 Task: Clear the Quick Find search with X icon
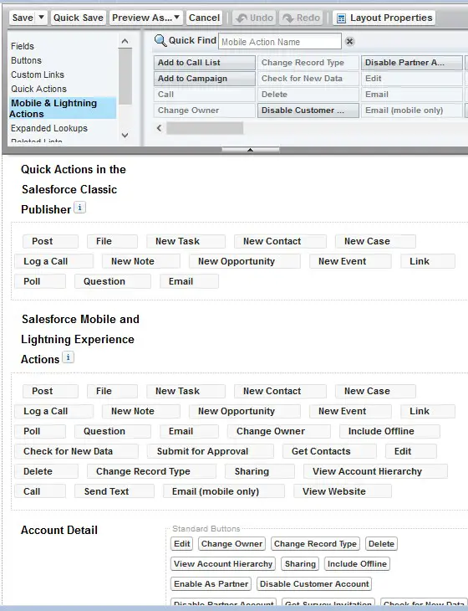point(349,41)
